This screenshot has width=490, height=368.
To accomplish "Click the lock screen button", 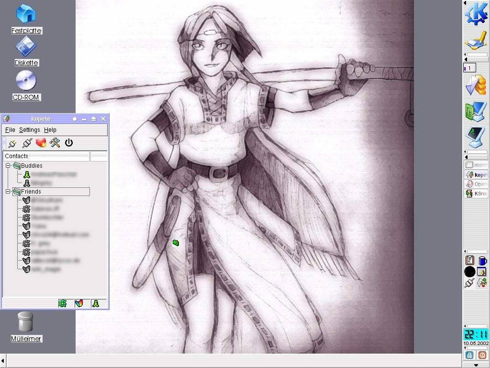I will point(469,355).
